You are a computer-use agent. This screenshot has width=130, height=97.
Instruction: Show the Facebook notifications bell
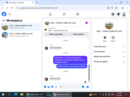coord(118,14)
